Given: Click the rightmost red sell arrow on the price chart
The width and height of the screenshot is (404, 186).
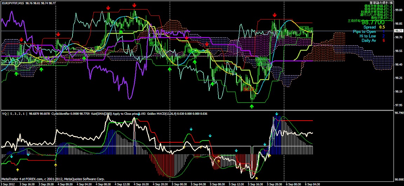Looking at the screenshot, I should tap(275, 15).
